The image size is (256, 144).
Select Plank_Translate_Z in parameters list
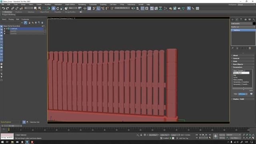coord(239,71)
